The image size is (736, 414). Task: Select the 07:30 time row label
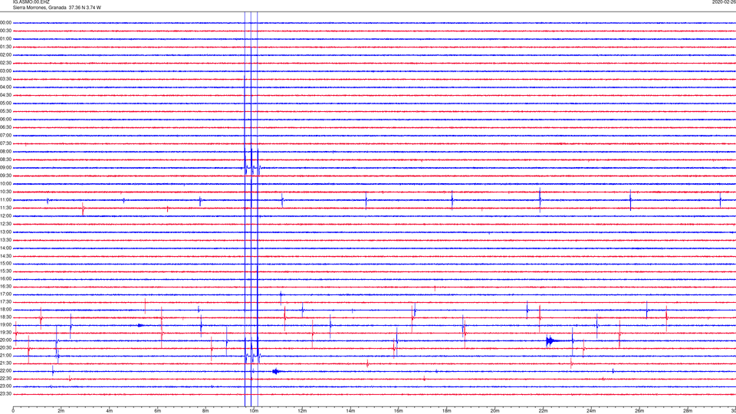pos(5,143)
